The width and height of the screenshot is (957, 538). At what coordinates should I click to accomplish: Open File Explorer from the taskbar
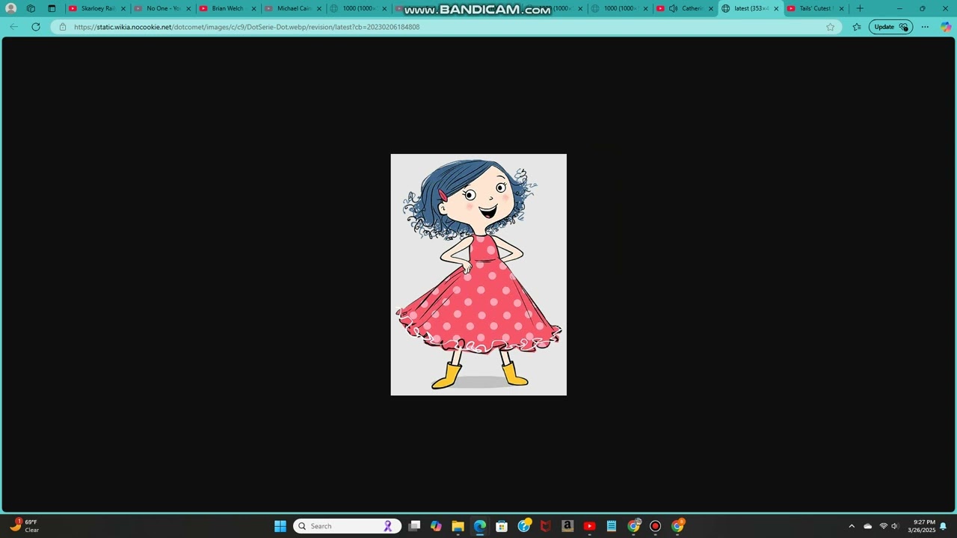pyautogui.click(x=458, y=526)
